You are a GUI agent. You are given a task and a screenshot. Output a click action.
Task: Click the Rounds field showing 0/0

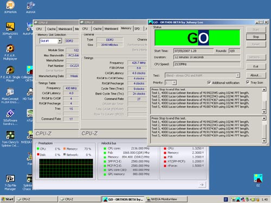click(x=235, y=51)
